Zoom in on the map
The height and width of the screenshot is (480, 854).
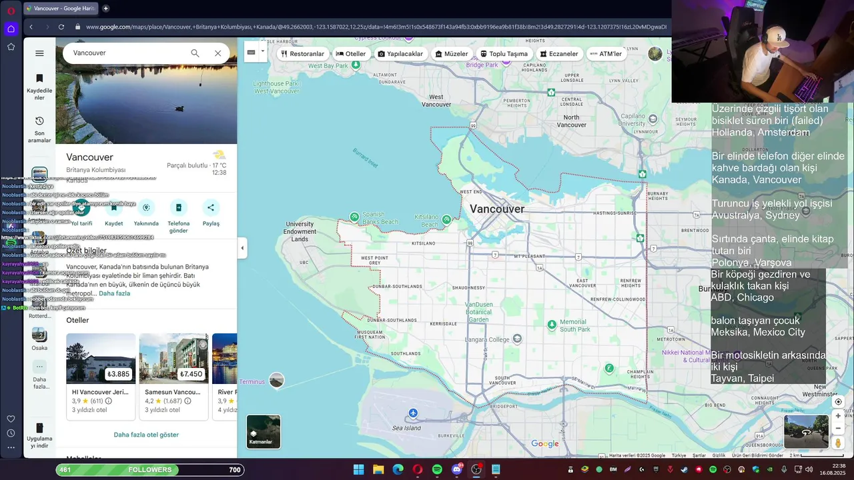(839, 416)
